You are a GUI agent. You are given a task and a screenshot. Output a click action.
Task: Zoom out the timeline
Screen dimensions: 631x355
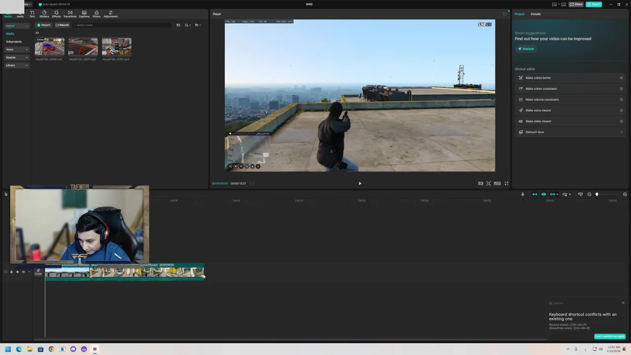click(x=589, y=194)
